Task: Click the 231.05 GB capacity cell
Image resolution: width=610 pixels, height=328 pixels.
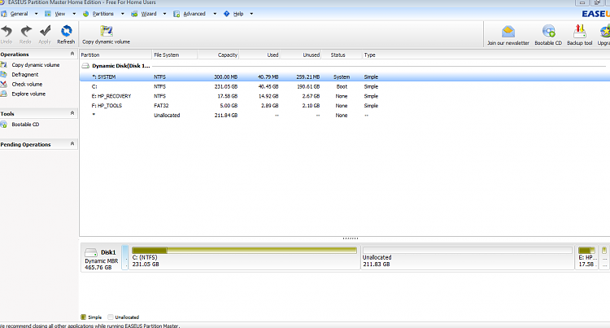Action: [x=226, y=86]
